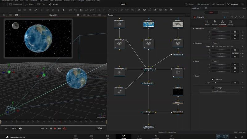Open dropdown next to viewer sphere icon
Image resolution: width=247 pixels, height=139 pixels.
81,15
